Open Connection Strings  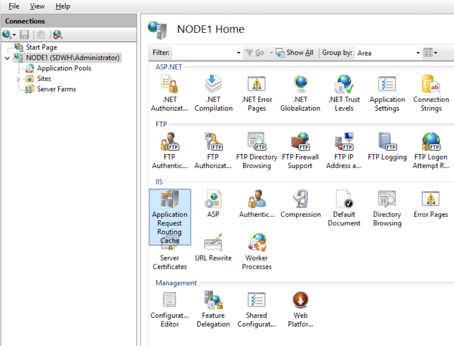click(x=431, y=85)
